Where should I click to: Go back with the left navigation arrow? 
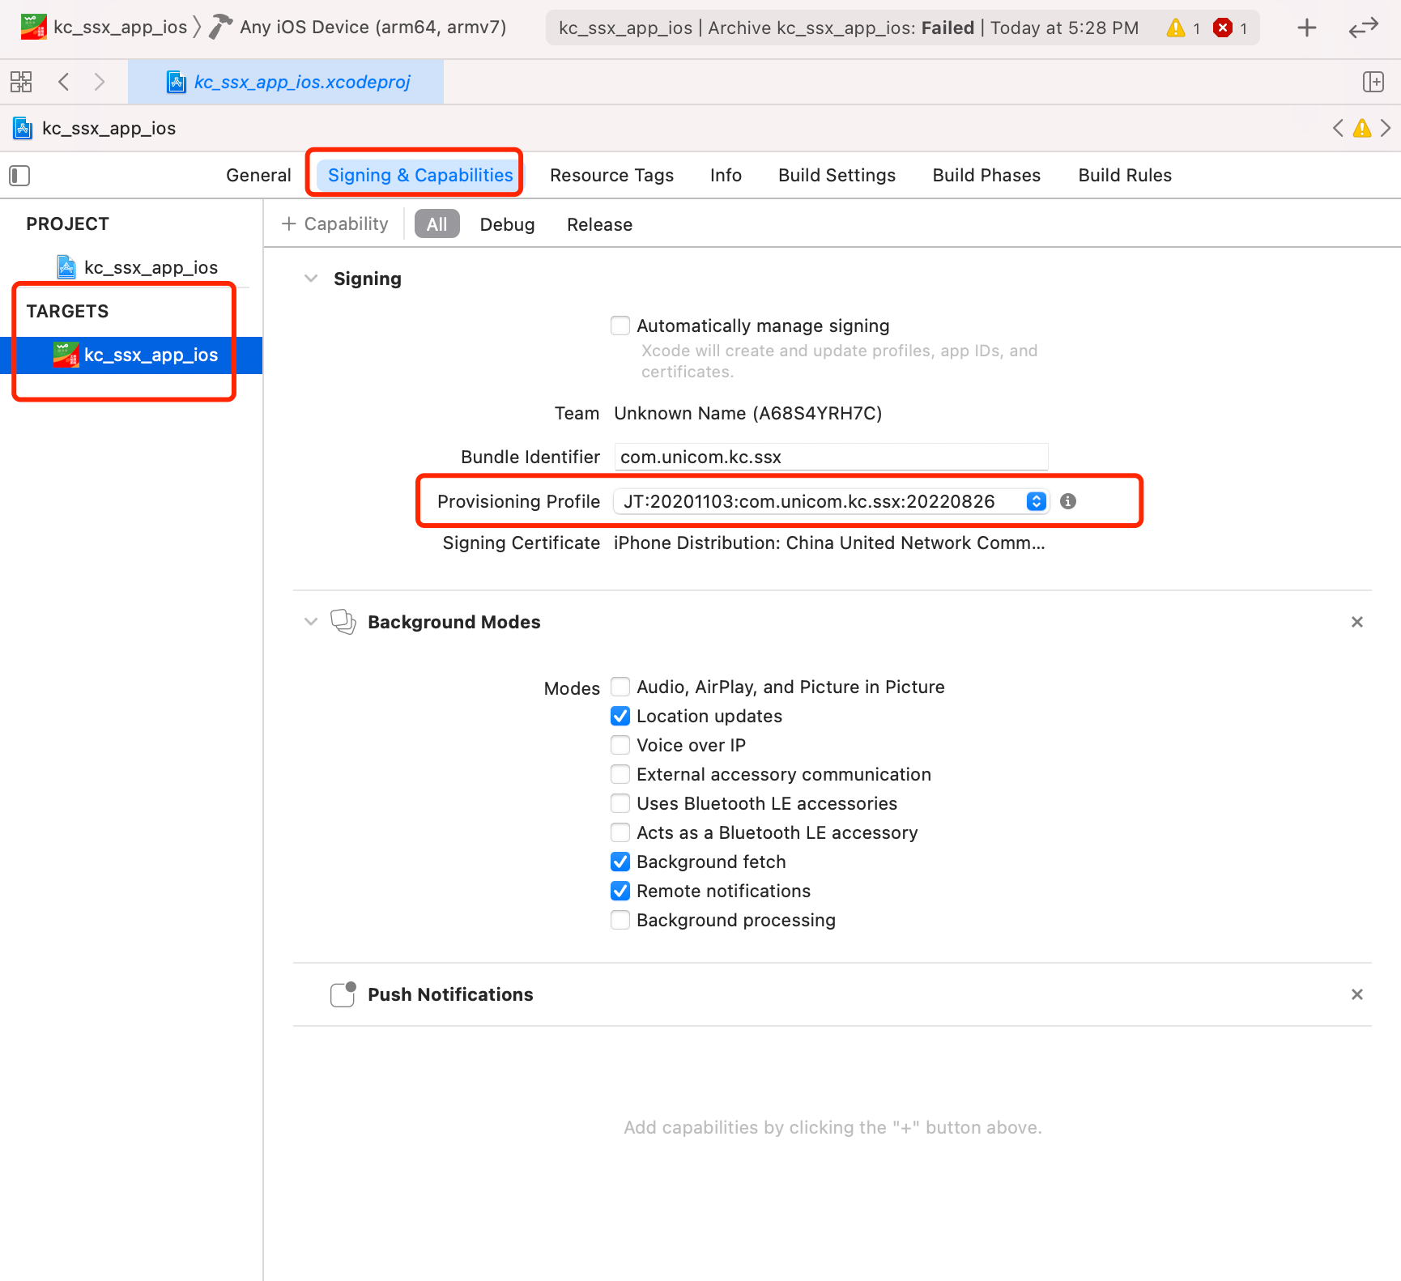[64, 82]
